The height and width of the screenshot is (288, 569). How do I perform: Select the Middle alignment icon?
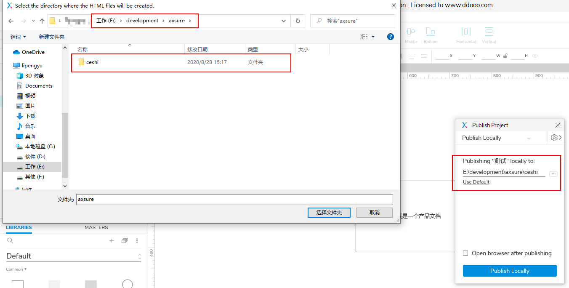(x=411, y=31)
